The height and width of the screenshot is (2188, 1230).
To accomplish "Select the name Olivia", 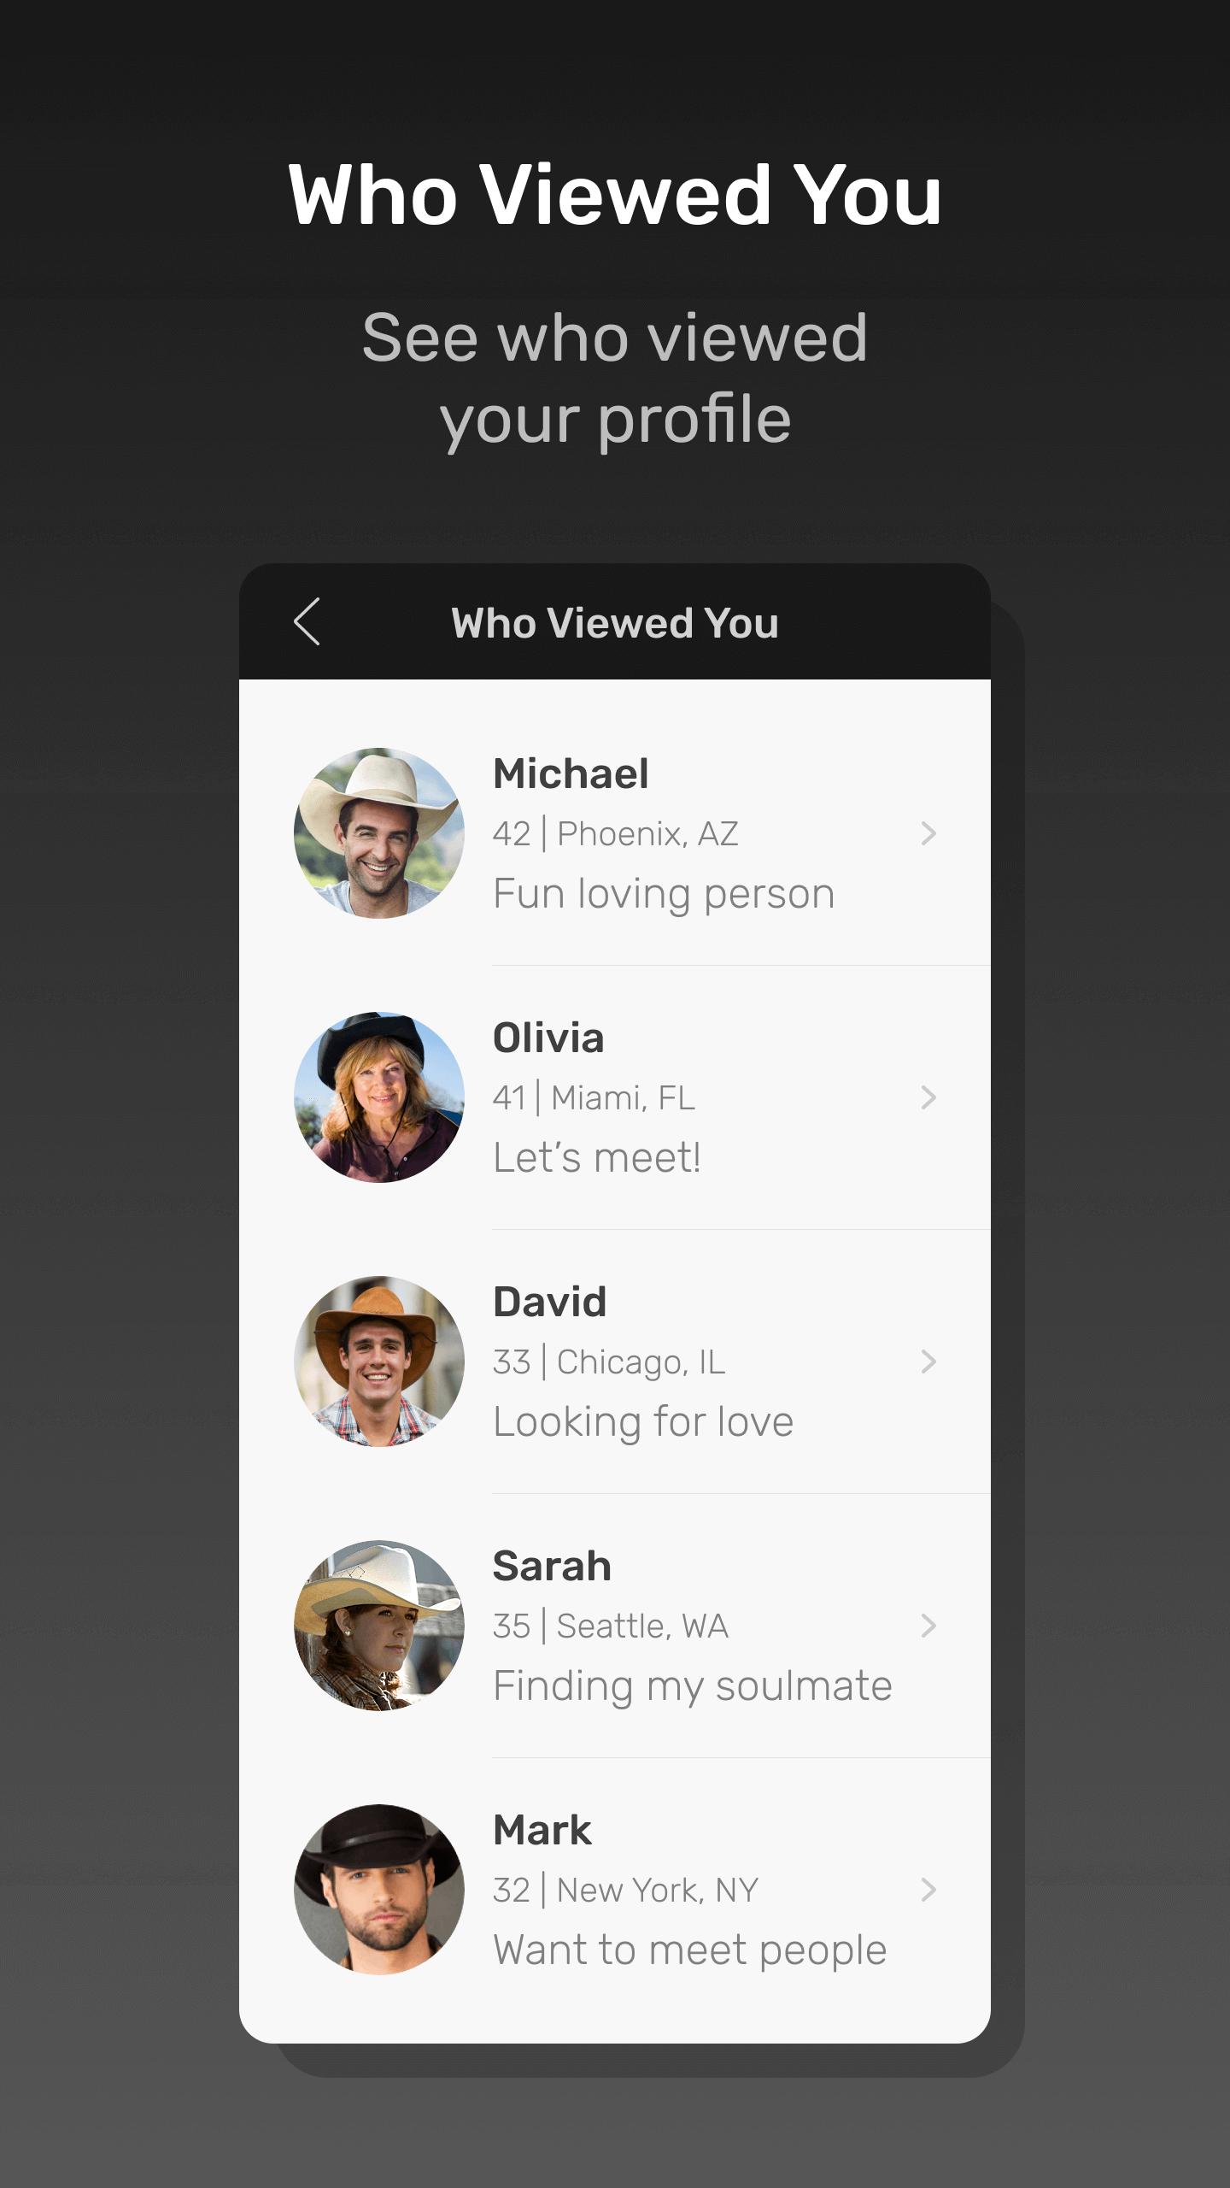I will click(548, 1038).
